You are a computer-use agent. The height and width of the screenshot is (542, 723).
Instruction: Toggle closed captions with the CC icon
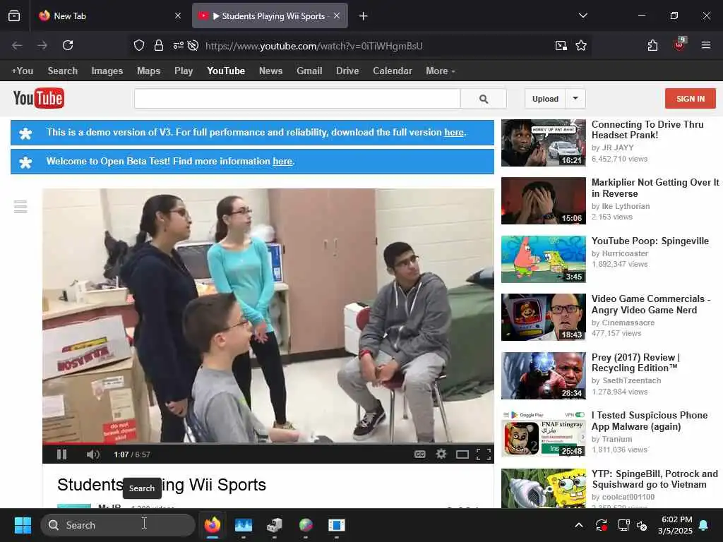pyautogui.click(x=419, y=454)
